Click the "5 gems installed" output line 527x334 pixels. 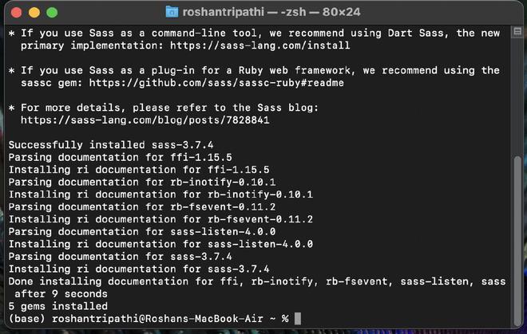point(57,305)
